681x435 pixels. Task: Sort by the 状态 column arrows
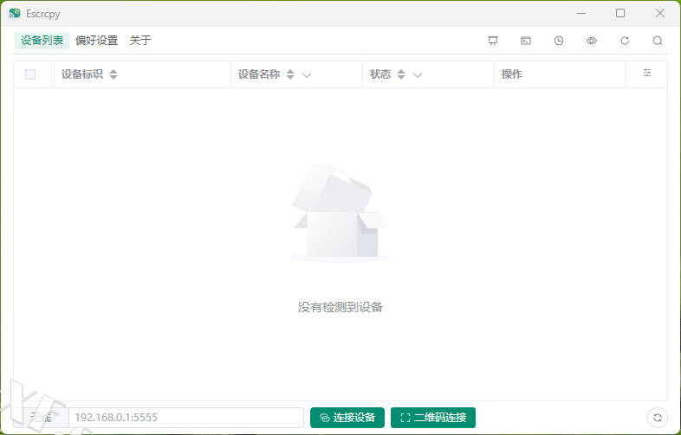tap(401, 74)
